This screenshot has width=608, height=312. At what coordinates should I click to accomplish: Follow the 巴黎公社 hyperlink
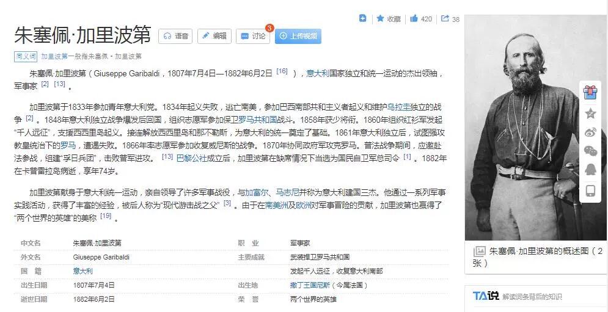click(x=191, y=158)
